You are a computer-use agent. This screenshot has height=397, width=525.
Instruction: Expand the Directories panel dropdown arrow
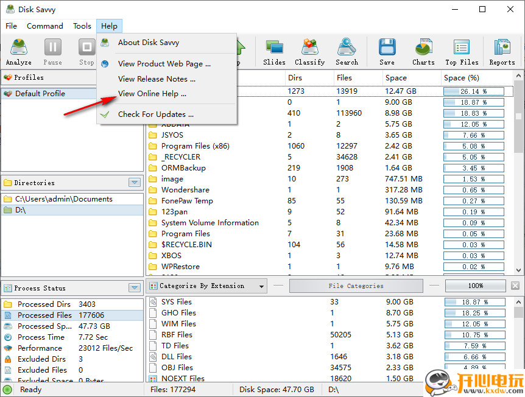[135, 183]
